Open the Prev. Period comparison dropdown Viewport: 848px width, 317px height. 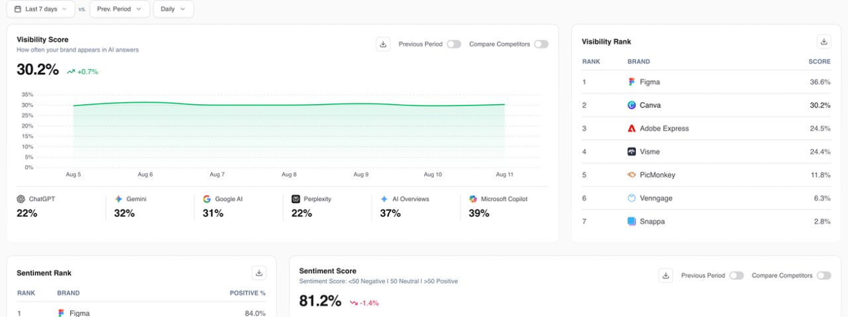(120, 9)
